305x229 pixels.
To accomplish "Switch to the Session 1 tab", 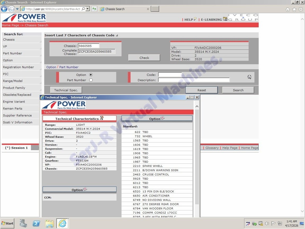I will tap(16, 148).
